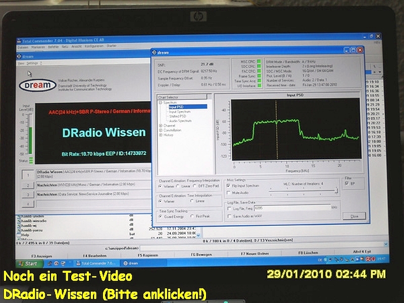
Task: Select Help file in Total Commander list
Action: 25,235
